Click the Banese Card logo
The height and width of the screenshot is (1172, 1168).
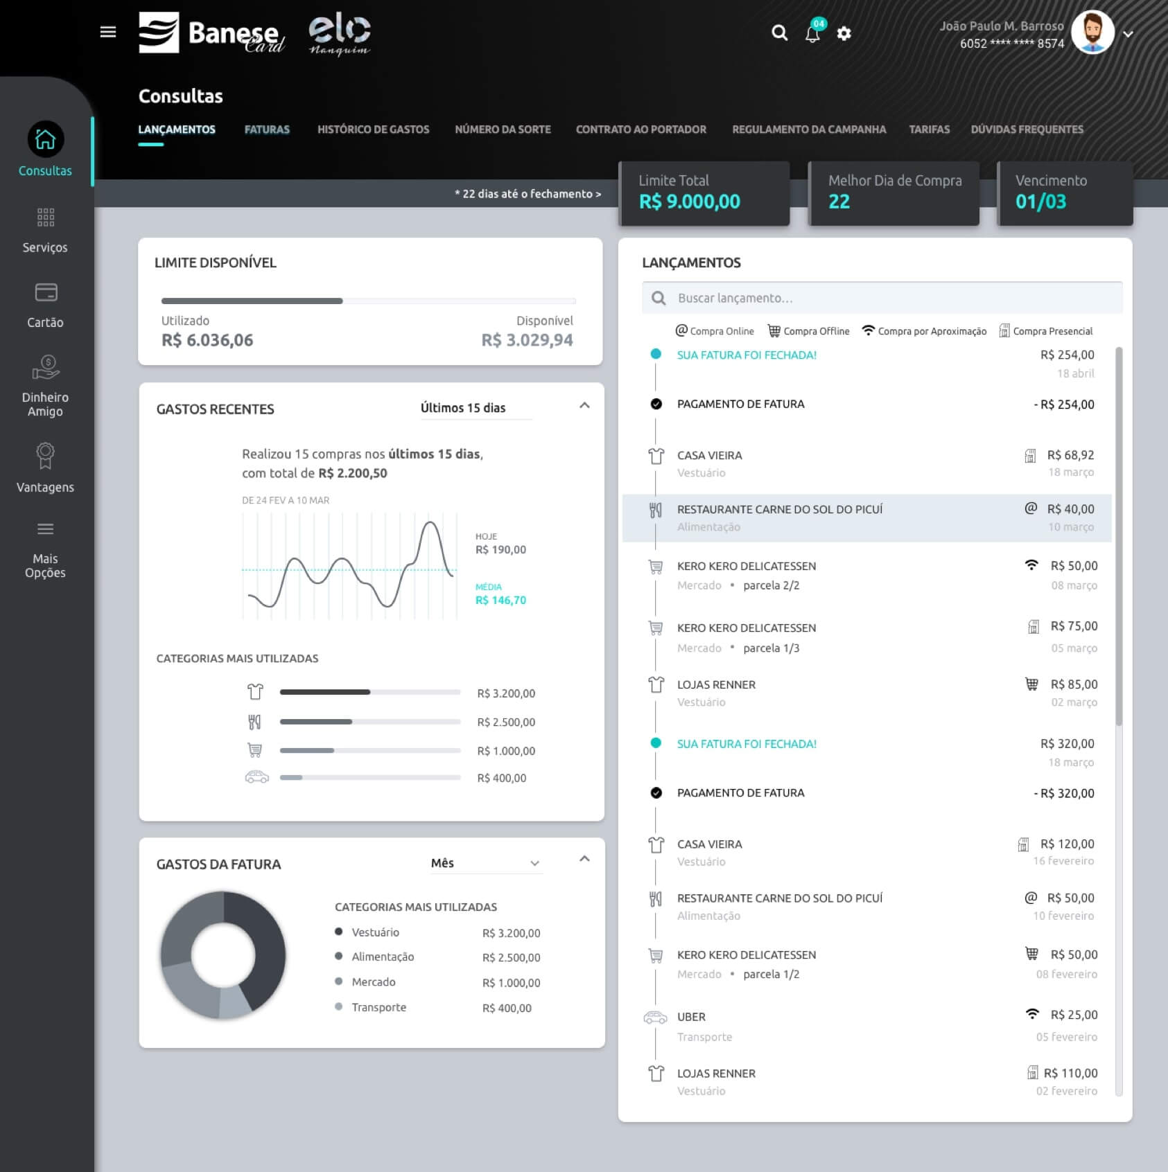[x=211, y=33]
